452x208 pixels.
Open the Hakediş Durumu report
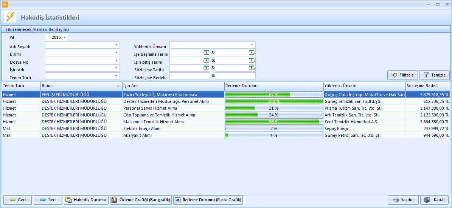86,200
